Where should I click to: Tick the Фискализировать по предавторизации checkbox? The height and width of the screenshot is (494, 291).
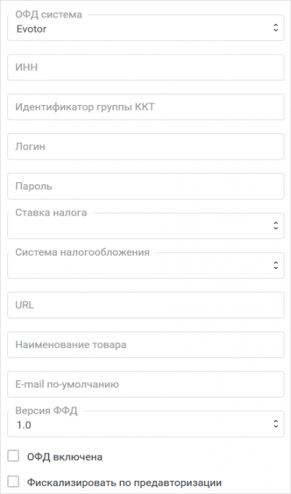[x=13, y=482]
